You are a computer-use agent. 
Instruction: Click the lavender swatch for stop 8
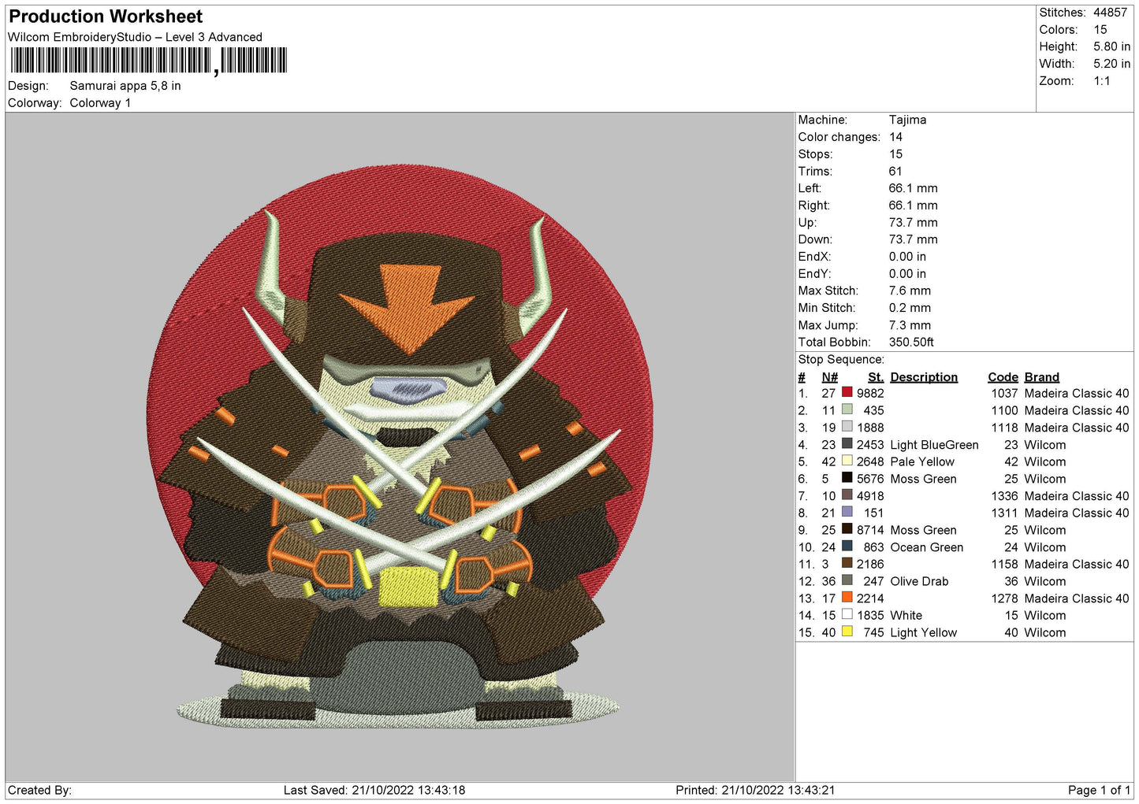847,512
